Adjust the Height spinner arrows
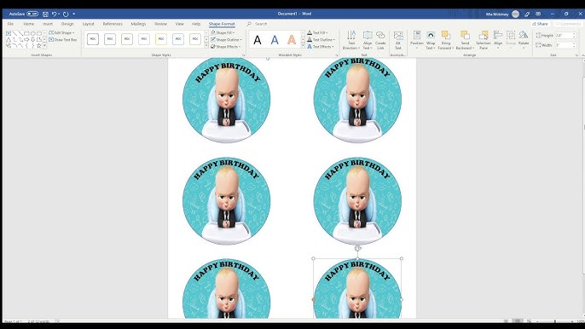This screenshot has height=329, width=585. click(x=574, y=36)
